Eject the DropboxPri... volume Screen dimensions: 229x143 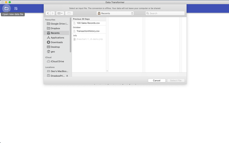click(x=67, y=76)
